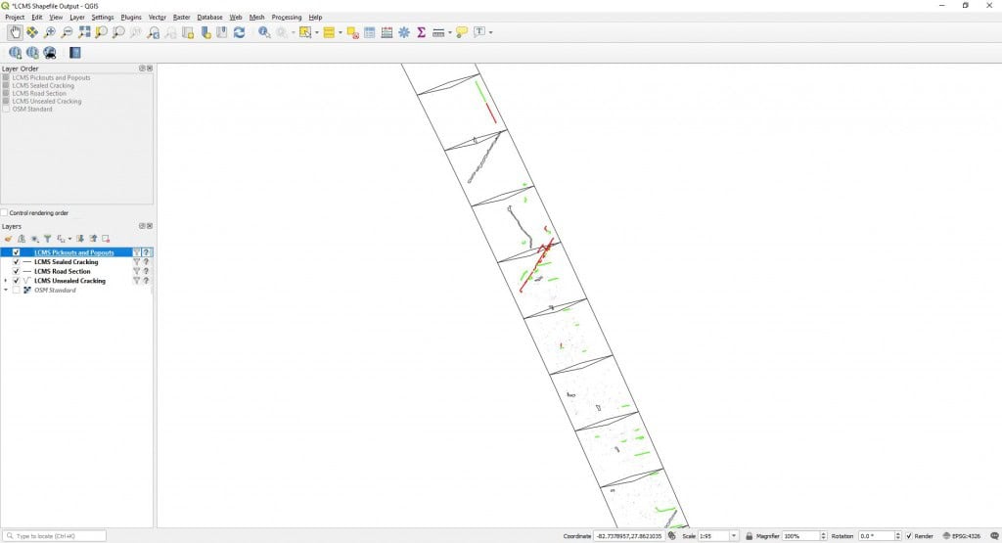The image size is (1002, 543).
Task: Open the Field Calculator
Action: tap(387, 32)
